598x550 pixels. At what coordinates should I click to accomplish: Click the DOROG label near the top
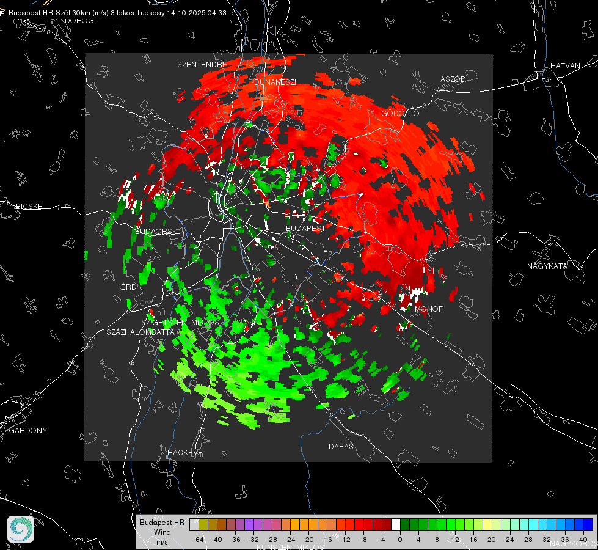(79, 21)
